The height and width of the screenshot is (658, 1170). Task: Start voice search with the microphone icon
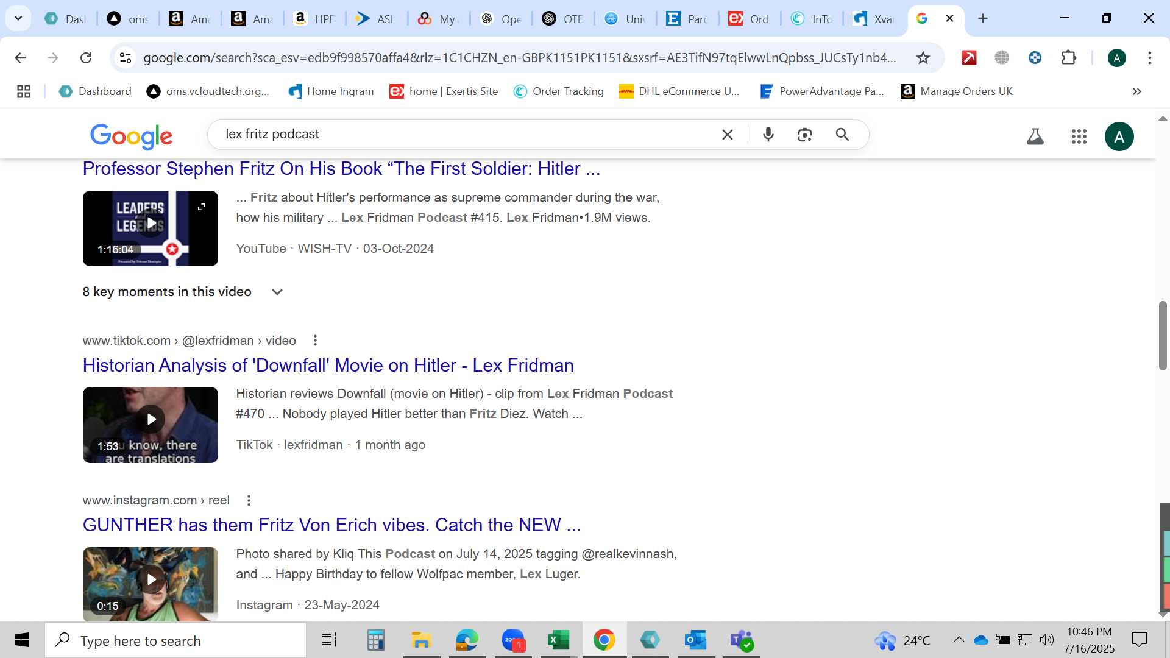(768, 135)
